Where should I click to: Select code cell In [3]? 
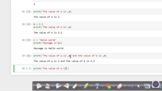97,12
